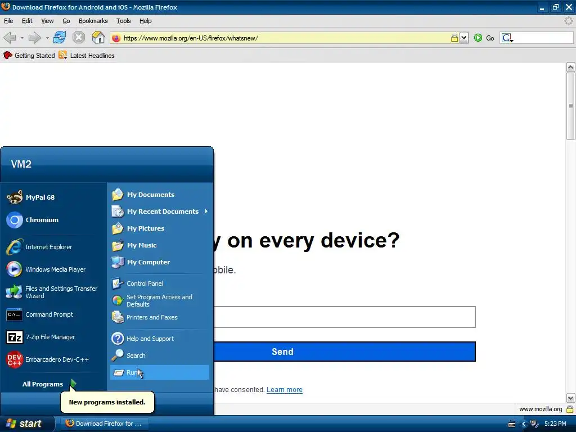Open Control Panel
Viewport: 576px width, 432px height.
coord(159,283)
